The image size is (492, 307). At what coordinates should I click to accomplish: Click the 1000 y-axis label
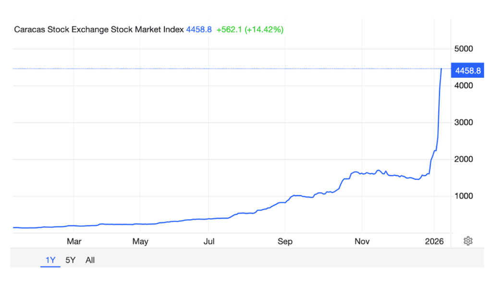[464, 196]
